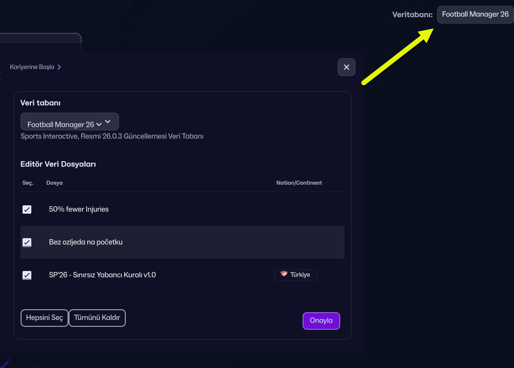
Task: Select the Bez ozljeda na početku file name
Action: coord(86,242)
